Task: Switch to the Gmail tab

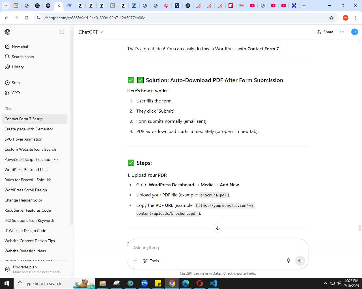Action: [242, 6]
